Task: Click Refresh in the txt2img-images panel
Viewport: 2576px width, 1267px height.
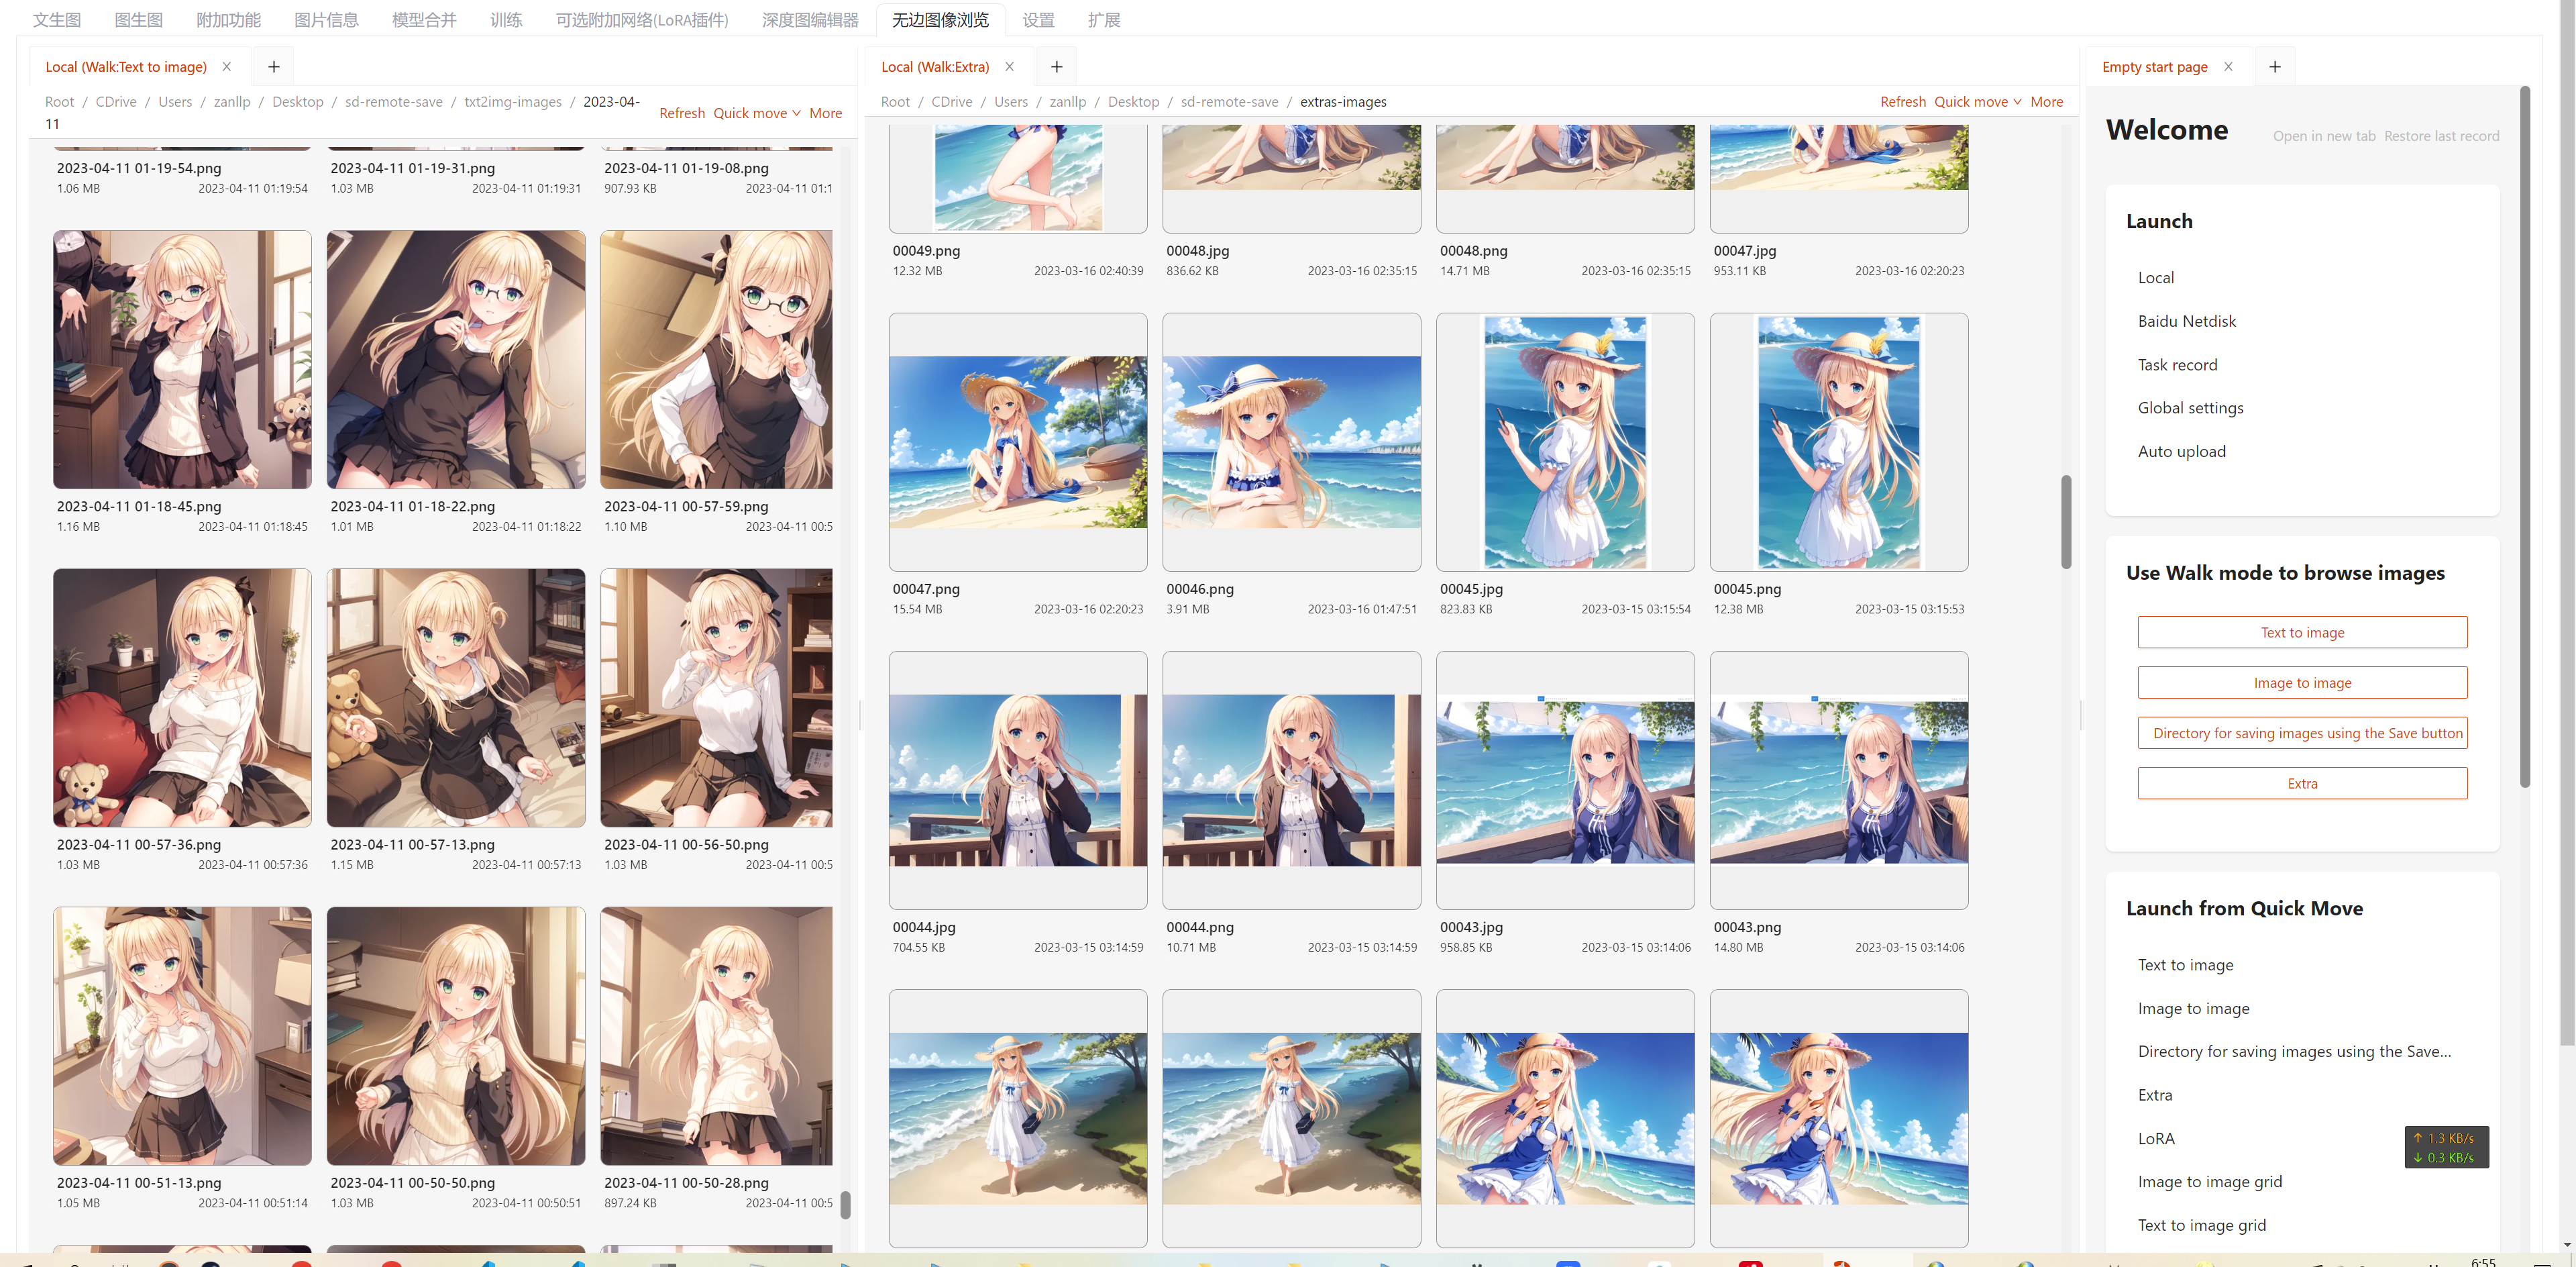Action: click(682, 113)
